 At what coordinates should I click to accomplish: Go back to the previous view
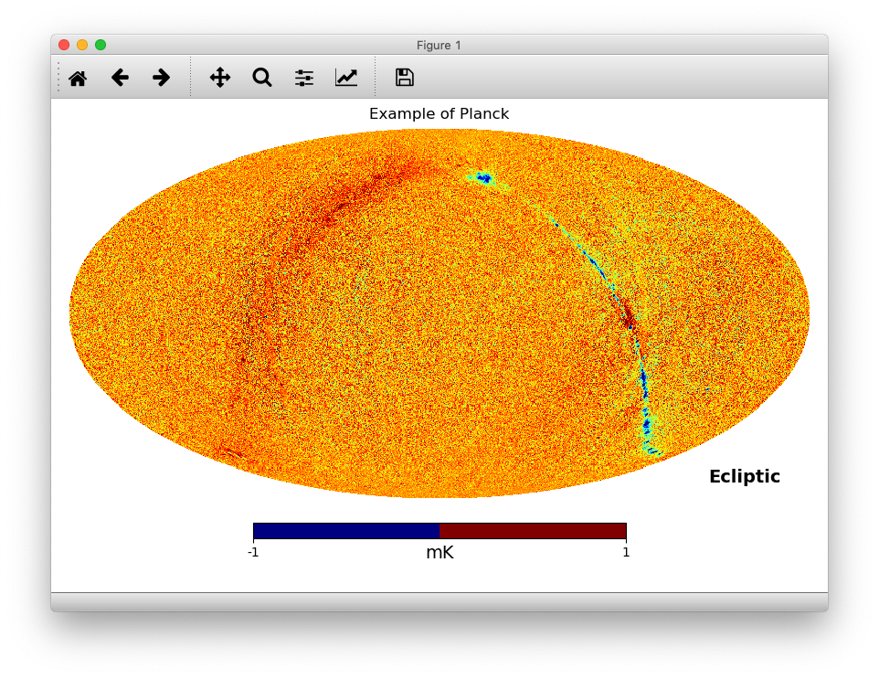(120, 78)
